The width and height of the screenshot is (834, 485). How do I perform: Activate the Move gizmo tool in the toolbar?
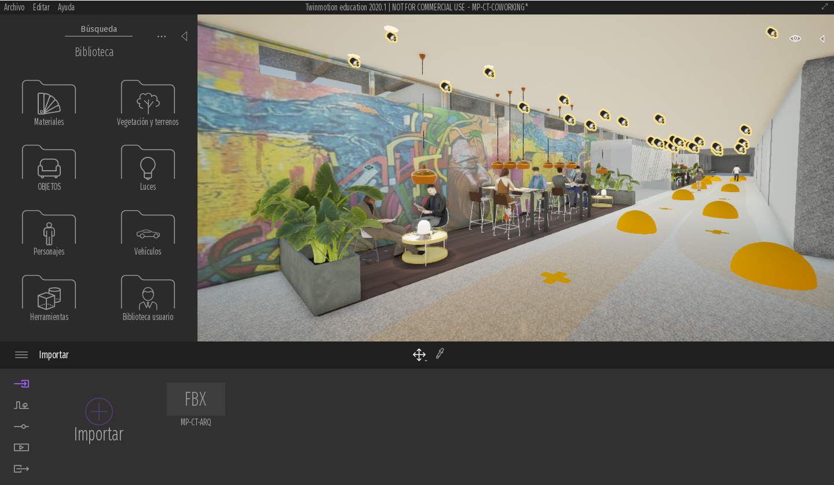pos(418,354)
